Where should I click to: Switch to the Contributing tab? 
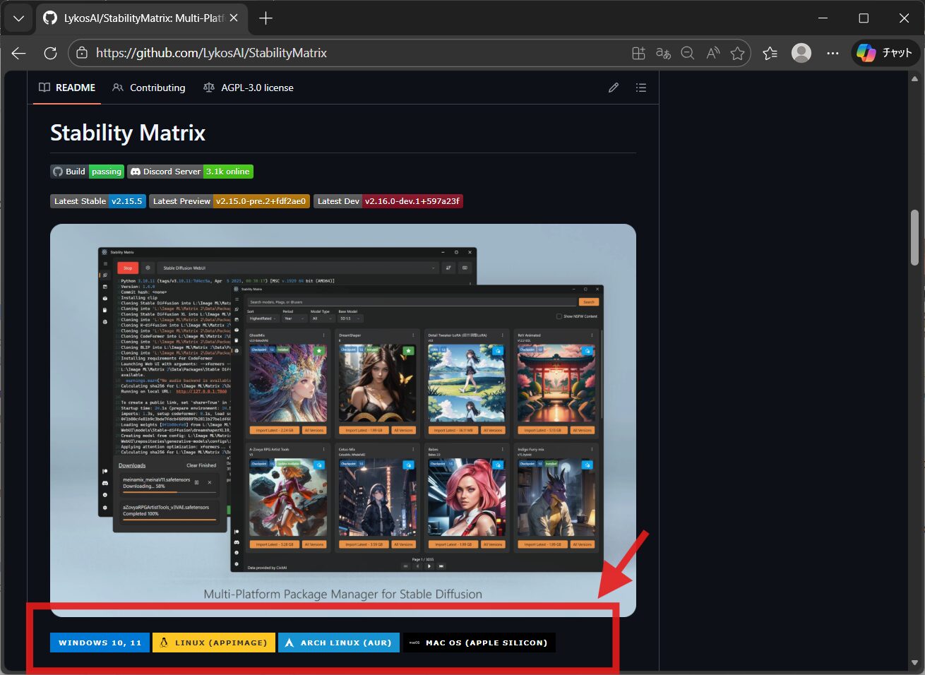point(149,88)
